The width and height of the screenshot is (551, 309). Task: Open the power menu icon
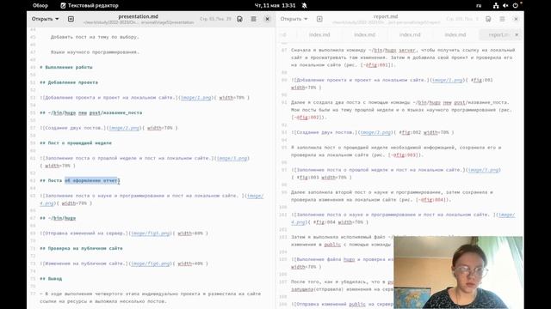[x=515, y=5]
